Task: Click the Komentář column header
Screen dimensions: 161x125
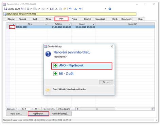Action: click(125, 24)
